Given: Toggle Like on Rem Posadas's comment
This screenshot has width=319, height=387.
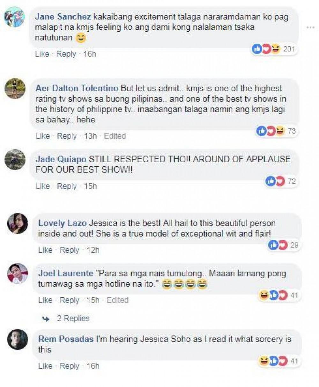Looking at the screenshot, I should click(45, 366).
